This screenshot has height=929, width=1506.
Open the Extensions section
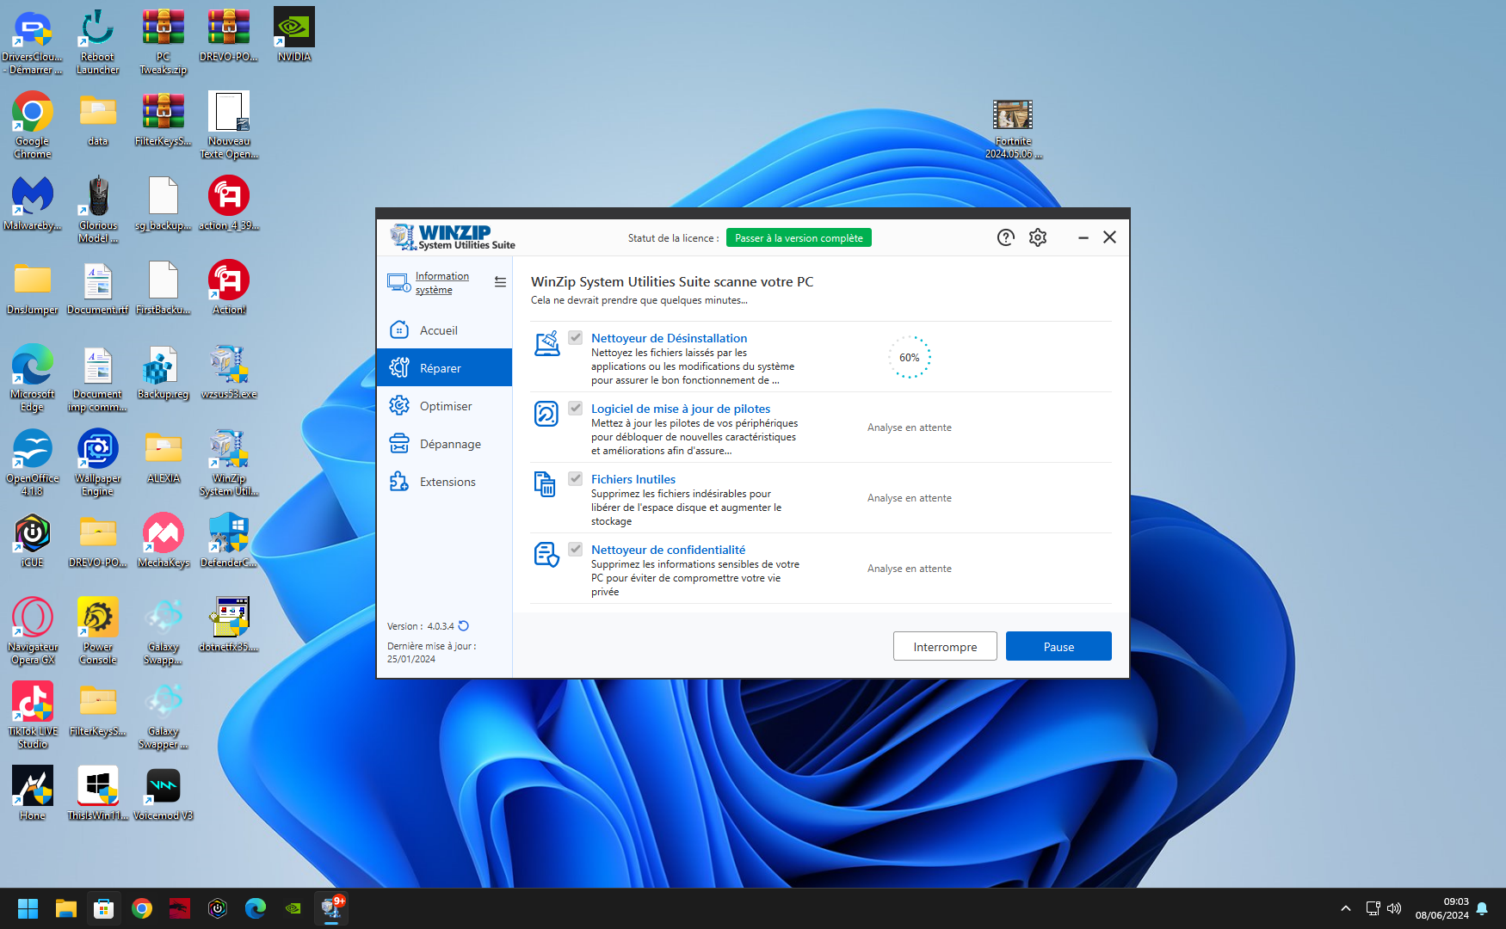point(444,482)
